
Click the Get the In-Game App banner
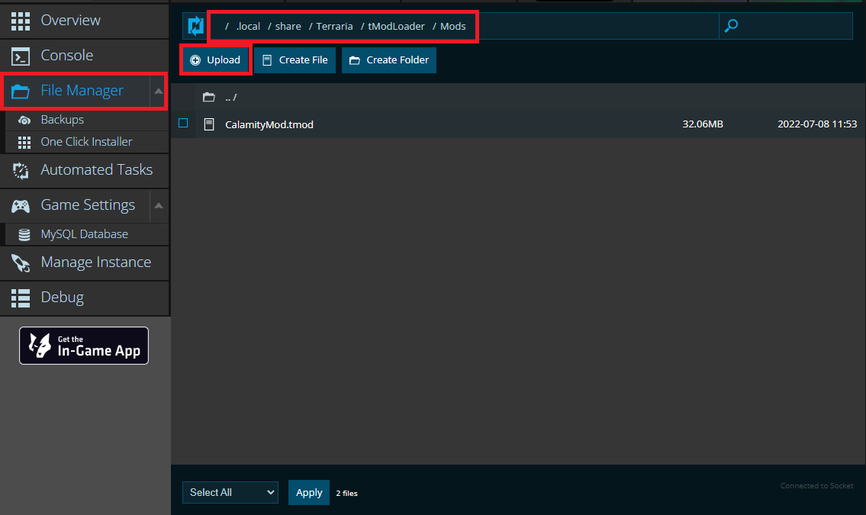click(84, 346)
